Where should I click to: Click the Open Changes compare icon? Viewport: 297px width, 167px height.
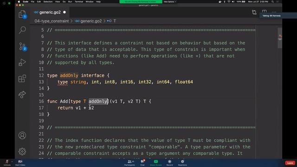tap(254, 13)
